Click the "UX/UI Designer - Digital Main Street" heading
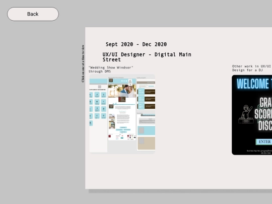The height and width of the screenshot is (204, 272). pos(147,57)
